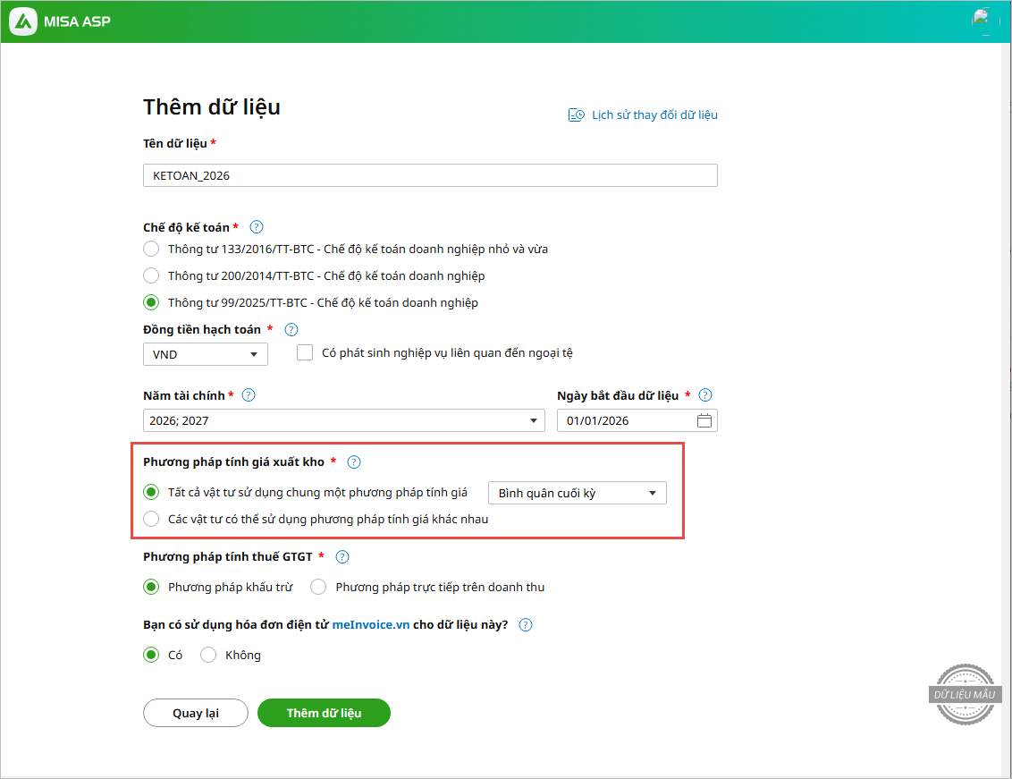1012x779 pixels.
Task: Select Thông tư 200/2014/TT-BTC accounting regime
Action: [151, 275]
